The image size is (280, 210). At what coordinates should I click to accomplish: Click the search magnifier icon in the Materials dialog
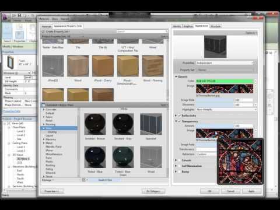coord(167,32)
